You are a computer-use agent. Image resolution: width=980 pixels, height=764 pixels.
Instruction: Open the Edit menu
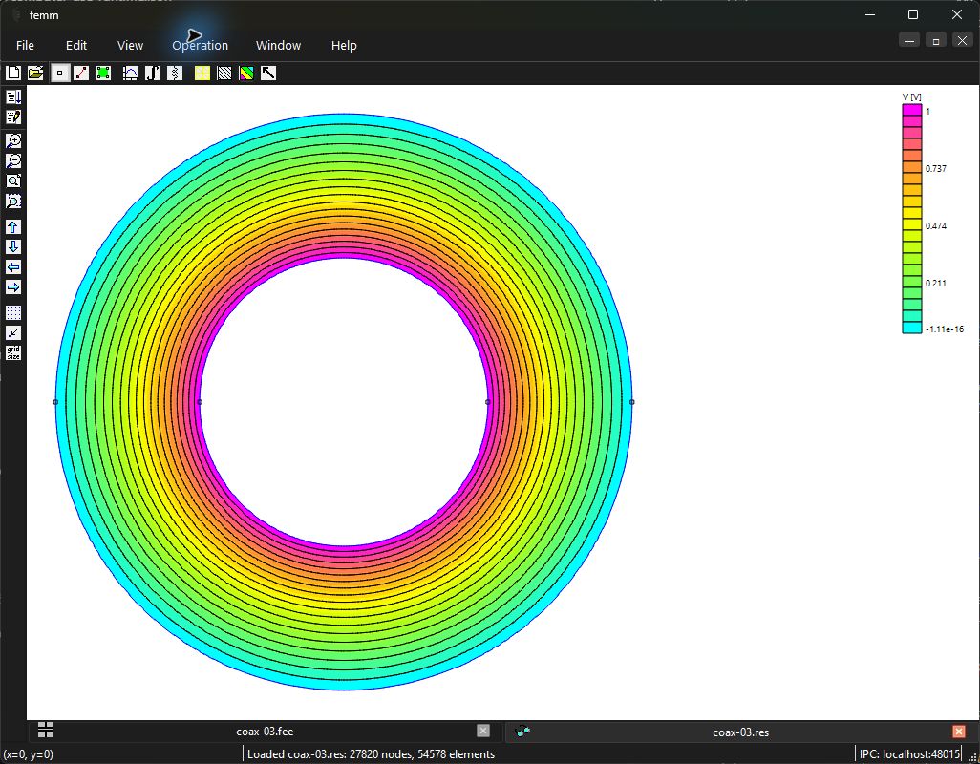pyautogui.click(x=76, y=45)
